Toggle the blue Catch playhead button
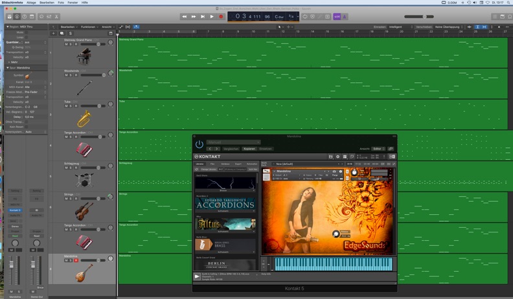513x299 pixels. (x=136, y=27)
